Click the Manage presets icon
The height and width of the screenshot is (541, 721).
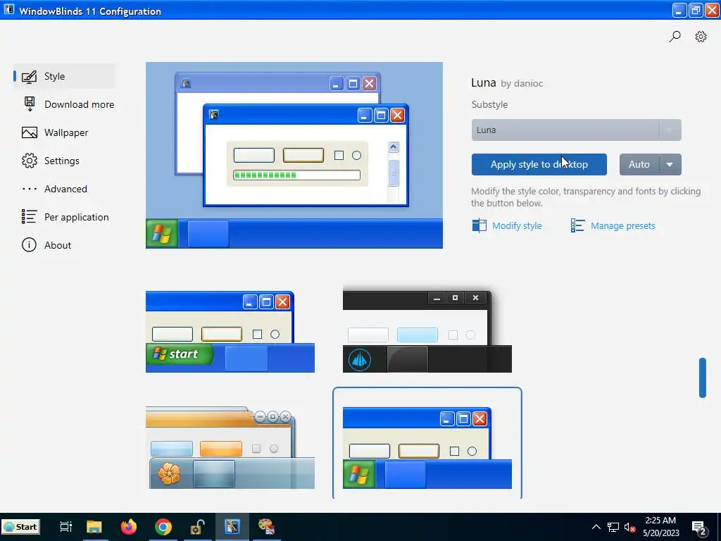pos(577,225)
